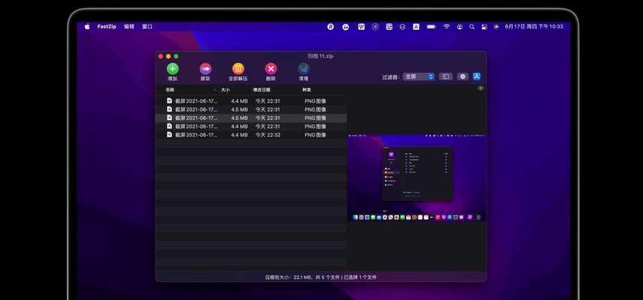Screen dimensions: 643x300
Task: Toggle the eye preview icon above preview pane
Action: [x=481, y=88]
